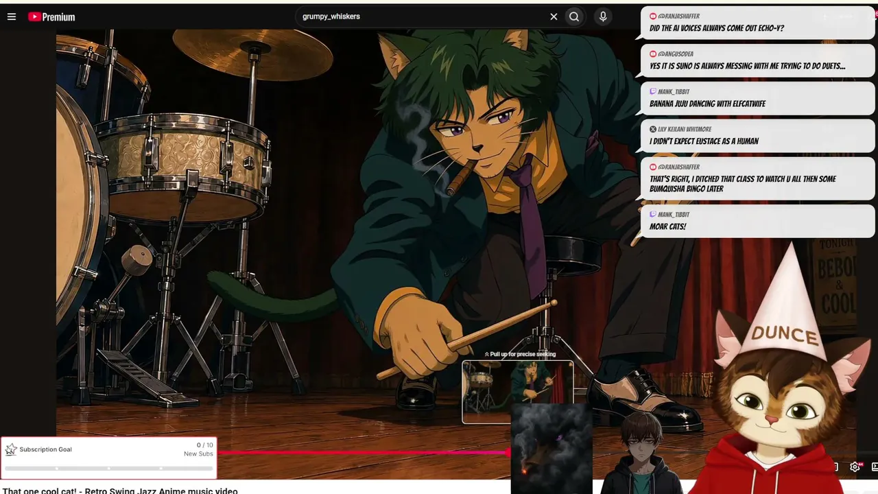Clear the search text with the X
Image resolution: width=878 pixels, height=494 pixels.
[554, 16]
